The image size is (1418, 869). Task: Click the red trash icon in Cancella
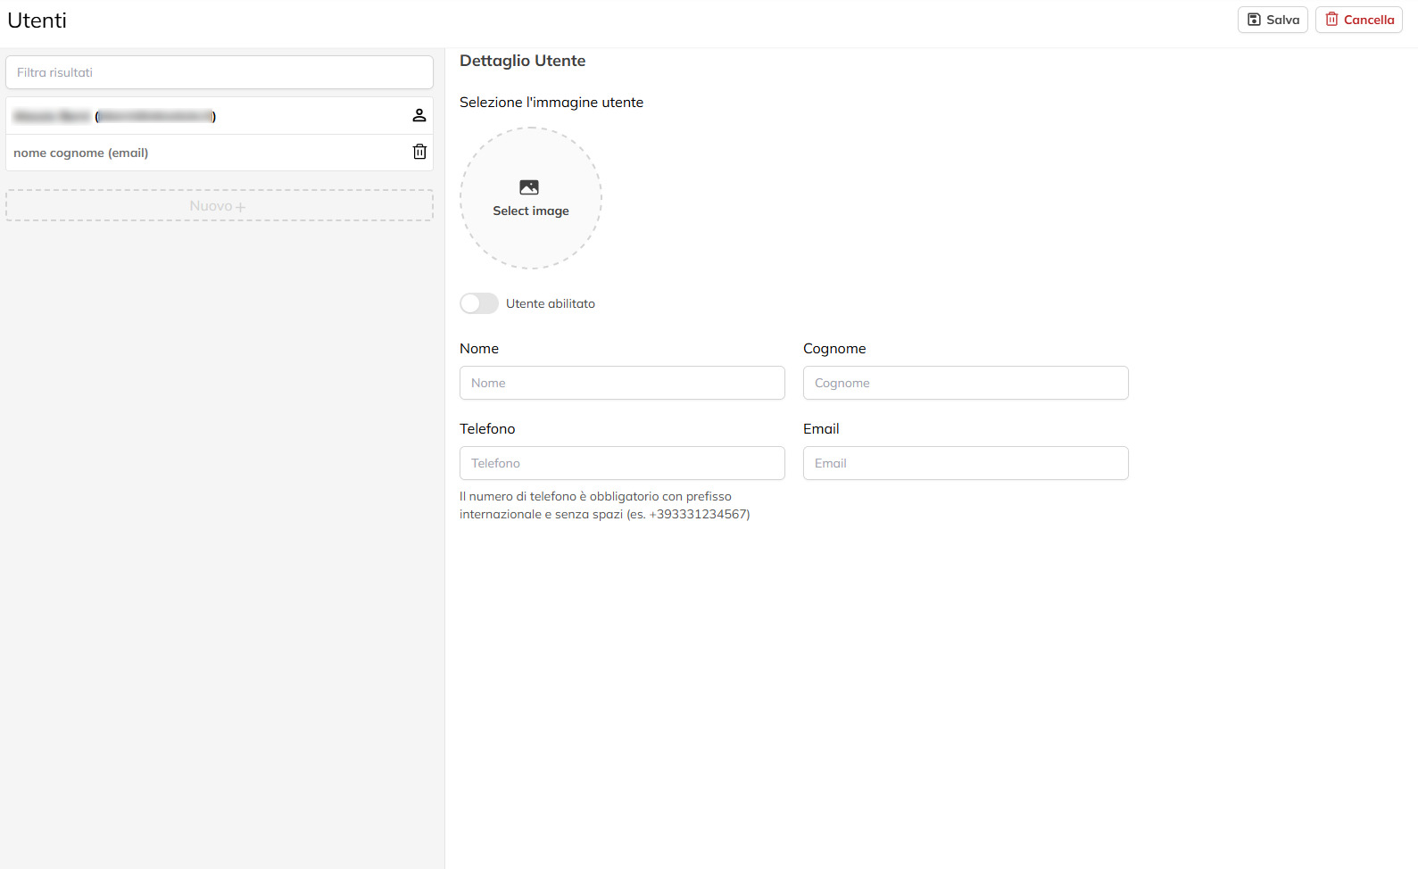(1331, 20)
